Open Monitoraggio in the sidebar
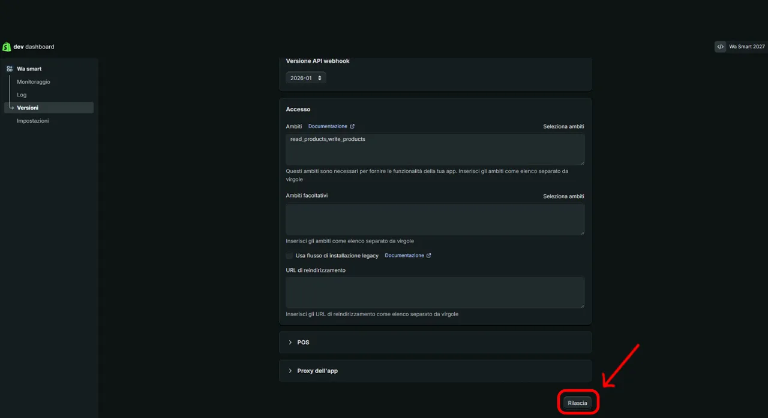This screenshot has height=418, width=768. pyautogui.click(x=34, y=82)
